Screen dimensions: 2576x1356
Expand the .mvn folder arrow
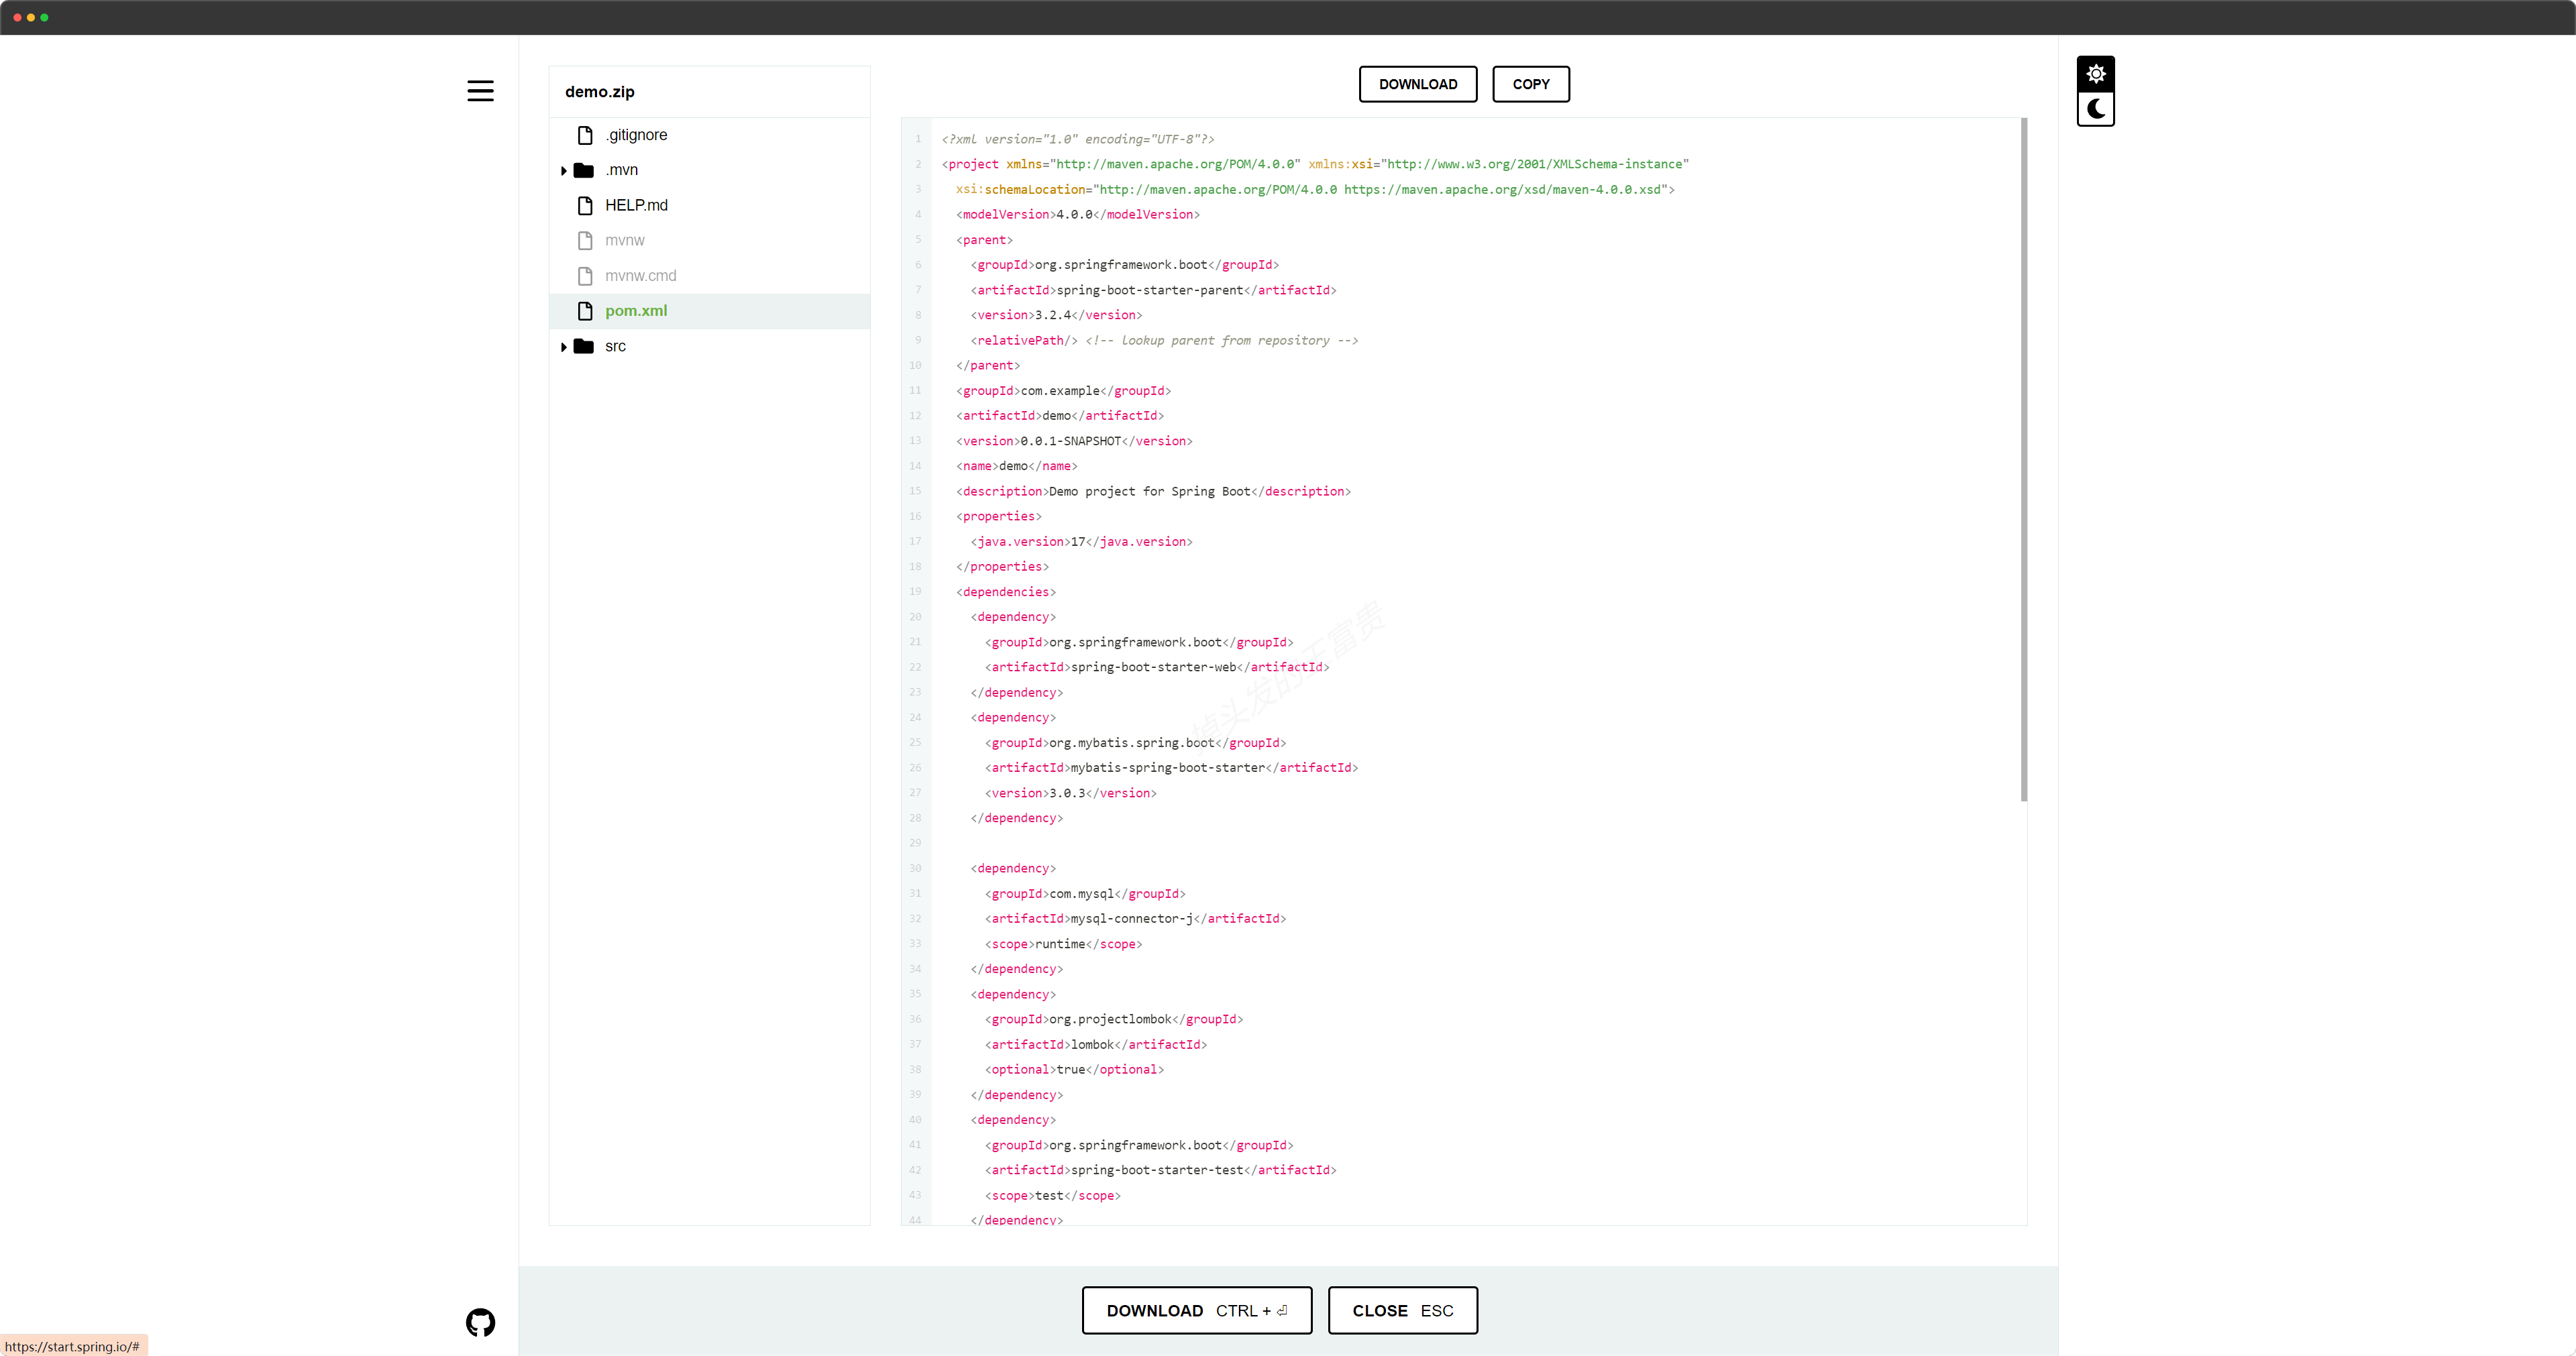(x=563, y=171)
